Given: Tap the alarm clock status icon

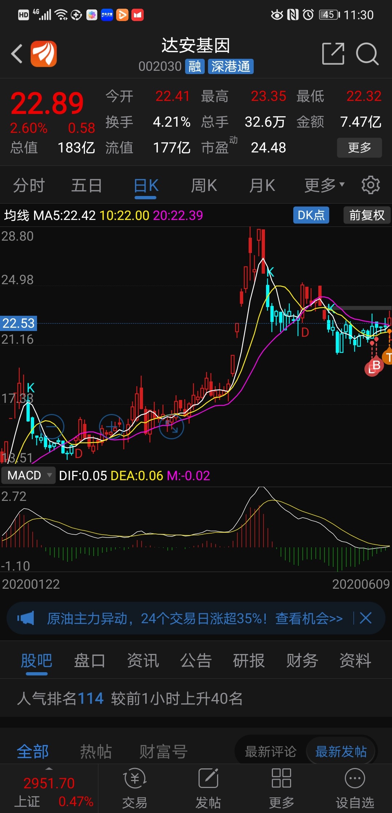Looking at the screenshot, I should (x=308, y=15).
